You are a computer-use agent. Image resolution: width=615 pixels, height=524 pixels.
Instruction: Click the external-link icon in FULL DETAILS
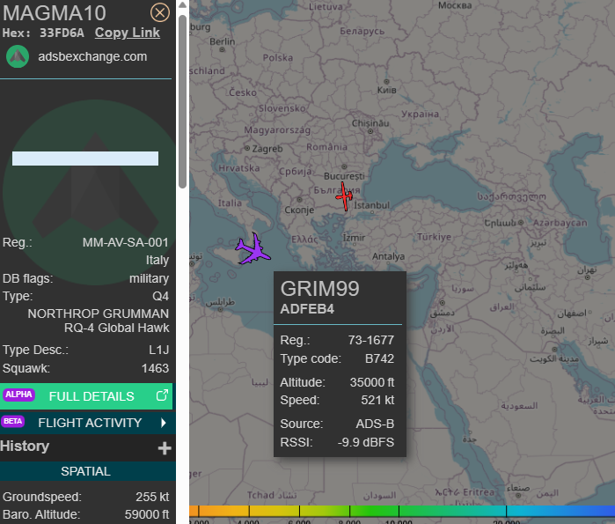point(162,395)
